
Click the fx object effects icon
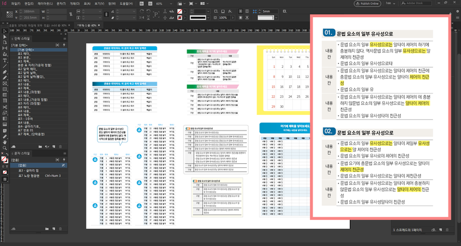[230, 11]
